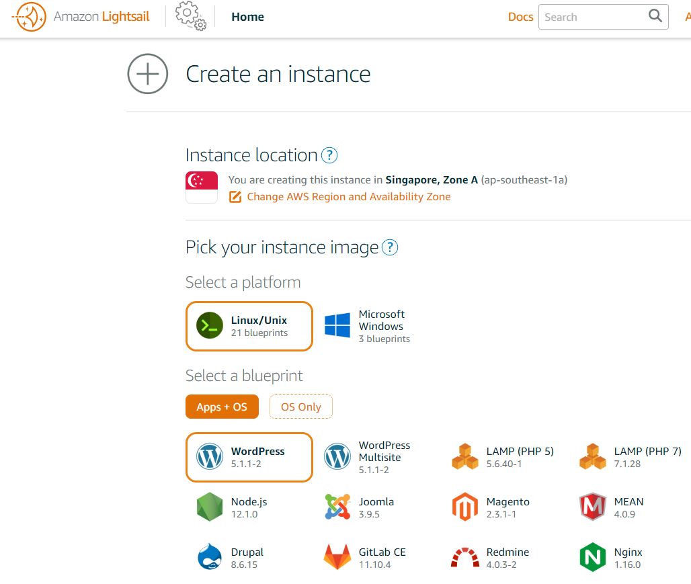
Task: Click the WordPress 5.1.1-2 logo icon
Action: pos(210,456)
